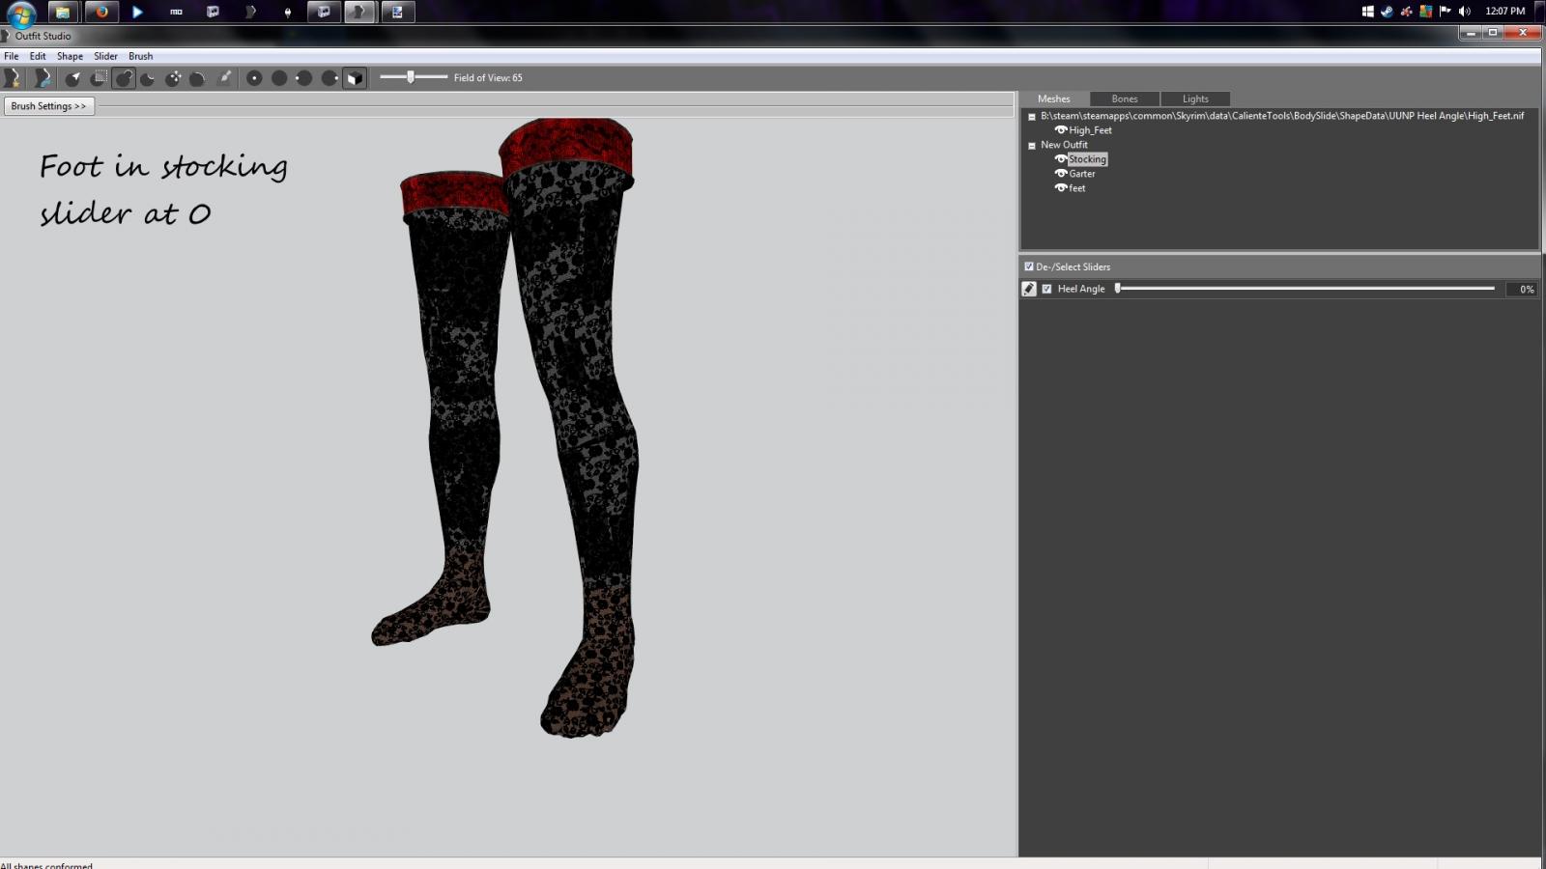Viewport: 1546px width, 869px height.
Task: Toggle the cube view mode icon
Action: click(355, 78)
